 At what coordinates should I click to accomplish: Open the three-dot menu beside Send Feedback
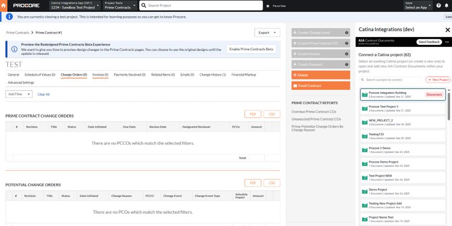447,42
